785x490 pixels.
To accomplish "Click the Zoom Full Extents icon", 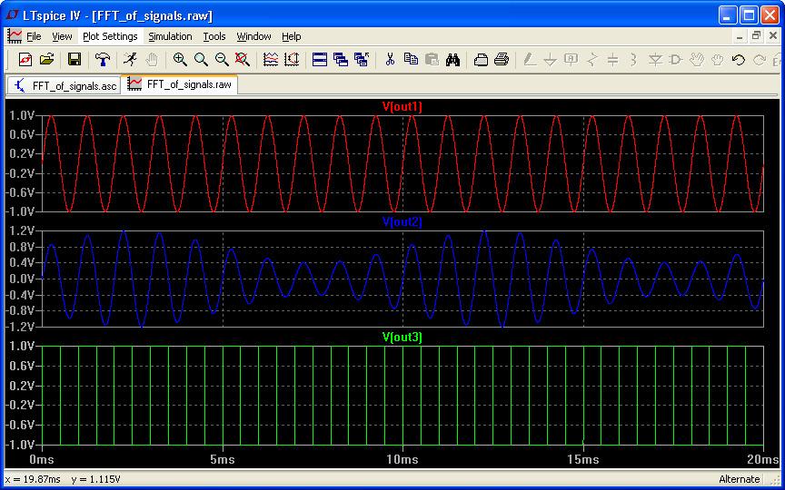I will click(243, 60).
